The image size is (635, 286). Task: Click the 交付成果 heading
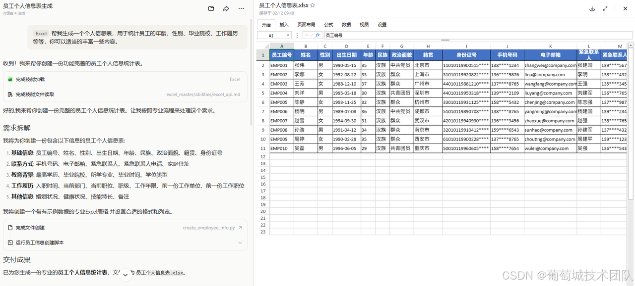(x=17, y=259)
